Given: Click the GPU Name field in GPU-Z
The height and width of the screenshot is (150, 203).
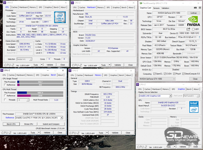Looking at the screenshot, I should (169, 13).
